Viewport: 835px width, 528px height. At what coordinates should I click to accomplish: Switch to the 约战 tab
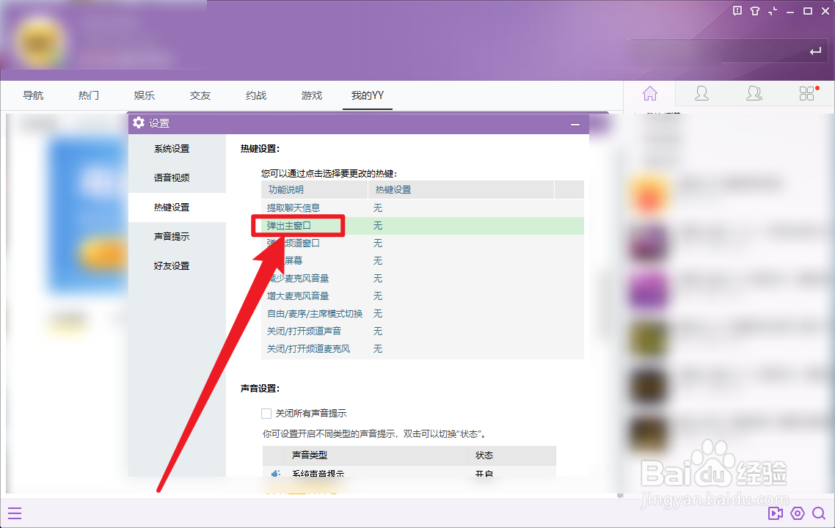[x=256, y=95]
